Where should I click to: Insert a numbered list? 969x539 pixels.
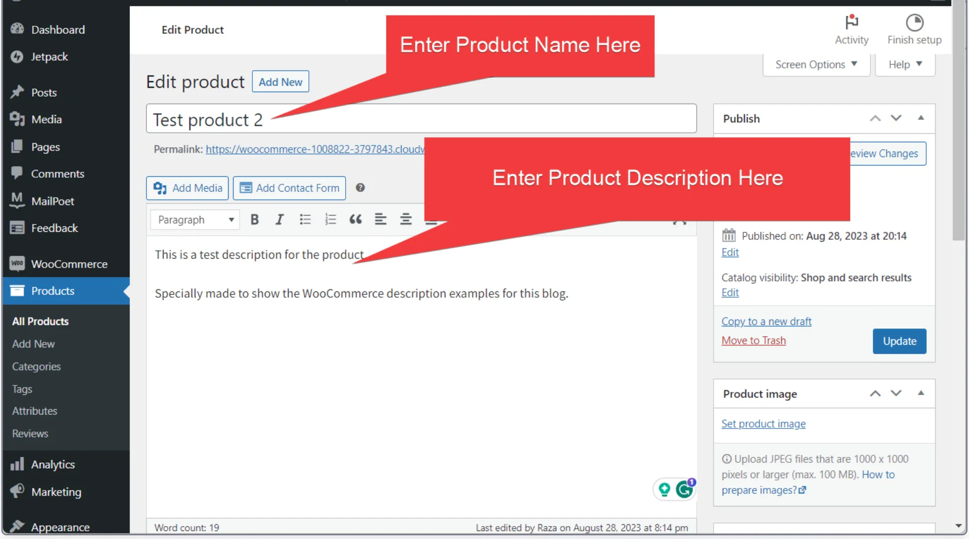point(330,219)
